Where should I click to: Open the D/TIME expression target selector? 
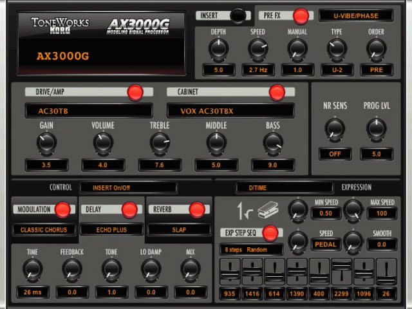pos(285,187)
